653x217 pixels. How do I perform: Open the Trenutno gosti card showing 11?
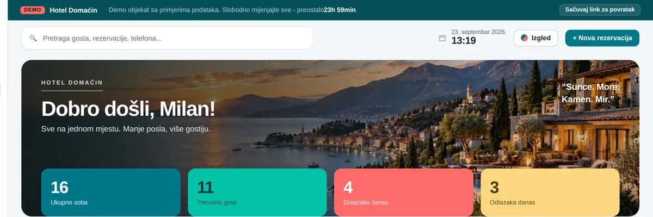tap(257, 193)
